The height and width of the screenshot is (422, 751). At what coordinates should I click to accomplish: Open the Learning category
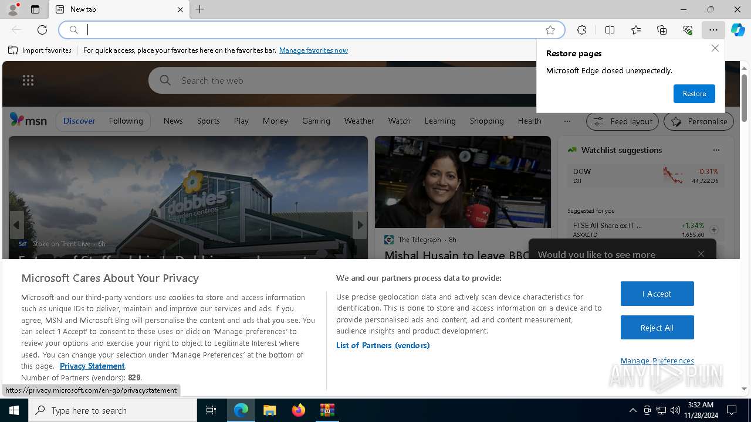tap(440, 121)
